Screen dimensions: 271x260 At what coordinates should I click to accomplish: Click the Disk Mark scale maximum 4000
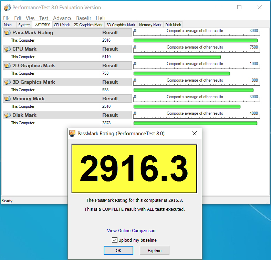pos(254,113)
